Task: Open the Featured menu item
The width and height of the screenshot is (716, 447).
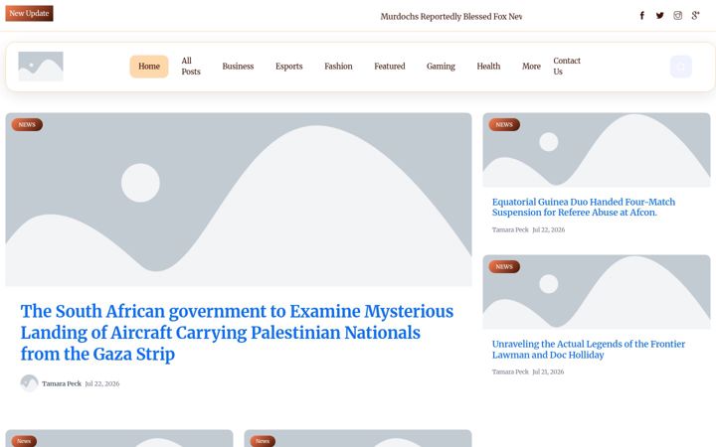Action: (390, 67)
